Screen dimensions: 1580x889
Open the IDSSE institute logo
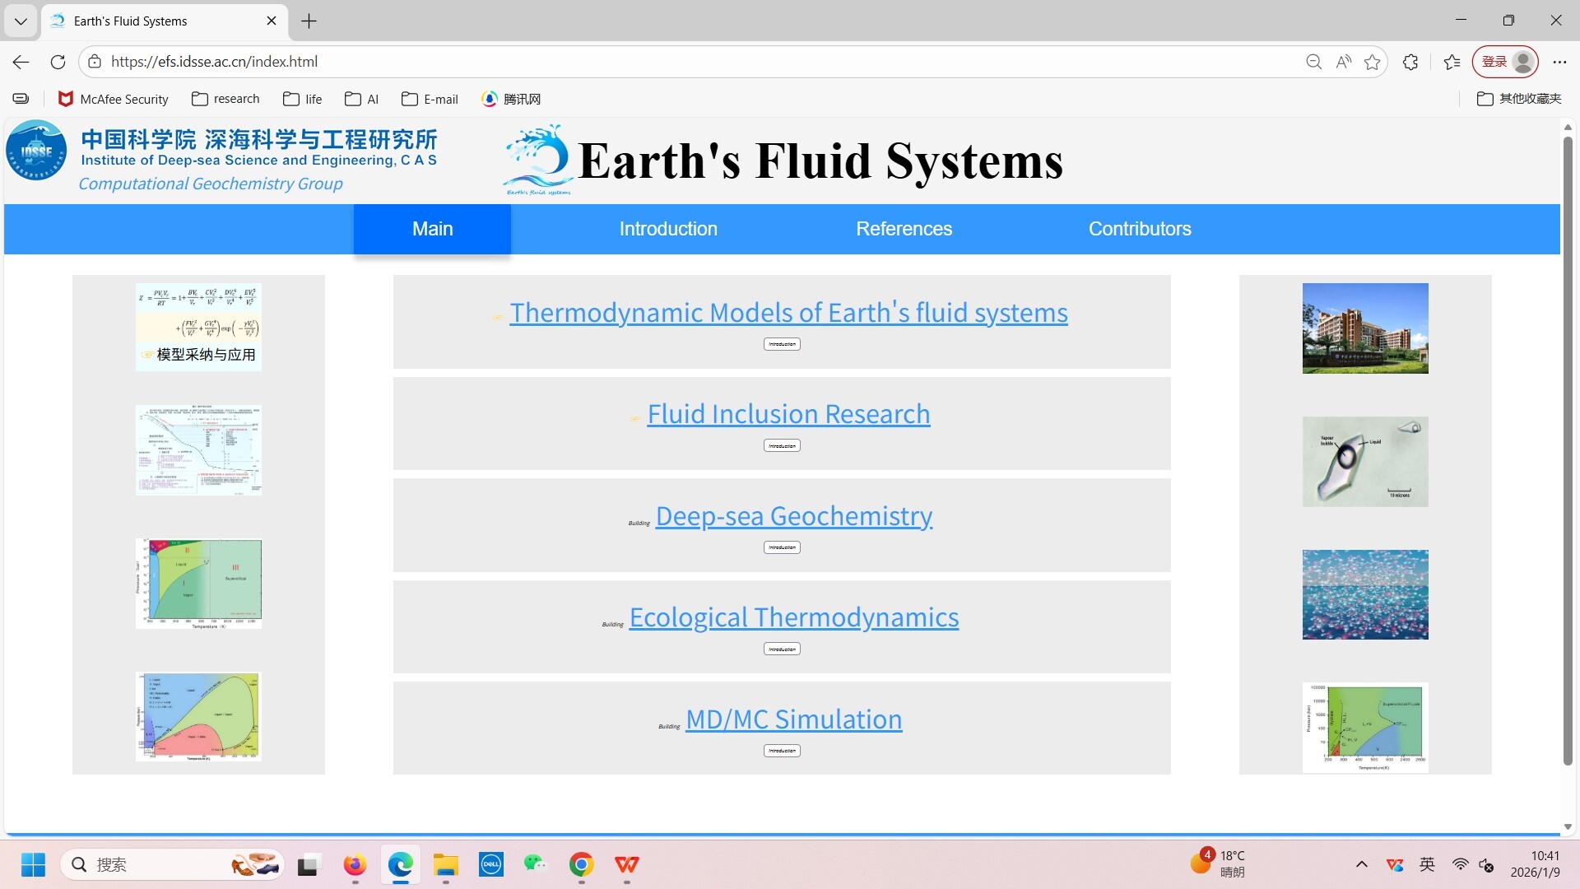point(36,151)
